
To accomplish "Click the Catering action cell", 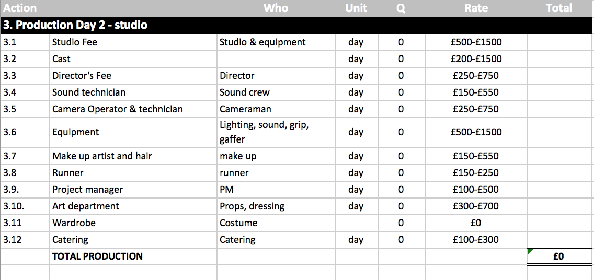I will pos(133,239).
